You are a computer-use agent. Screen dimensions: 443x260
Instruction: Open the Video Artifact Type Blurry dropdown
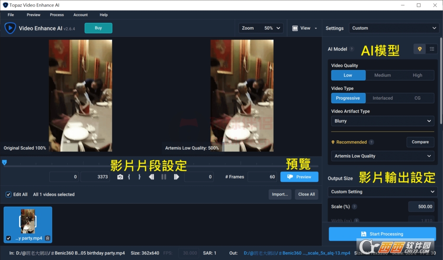click(382, 121)
